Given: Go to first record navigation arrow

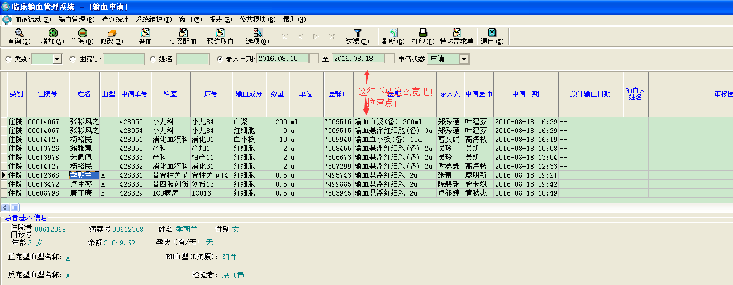Looking at the screenshot, I should coord(285,36).
